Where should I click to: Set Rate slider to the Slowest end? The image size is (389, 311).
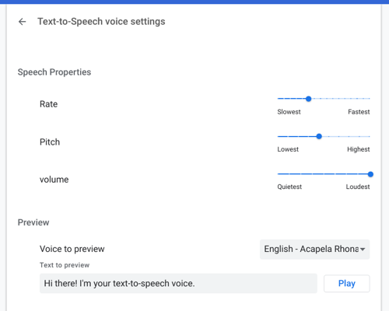coord(278,99)
